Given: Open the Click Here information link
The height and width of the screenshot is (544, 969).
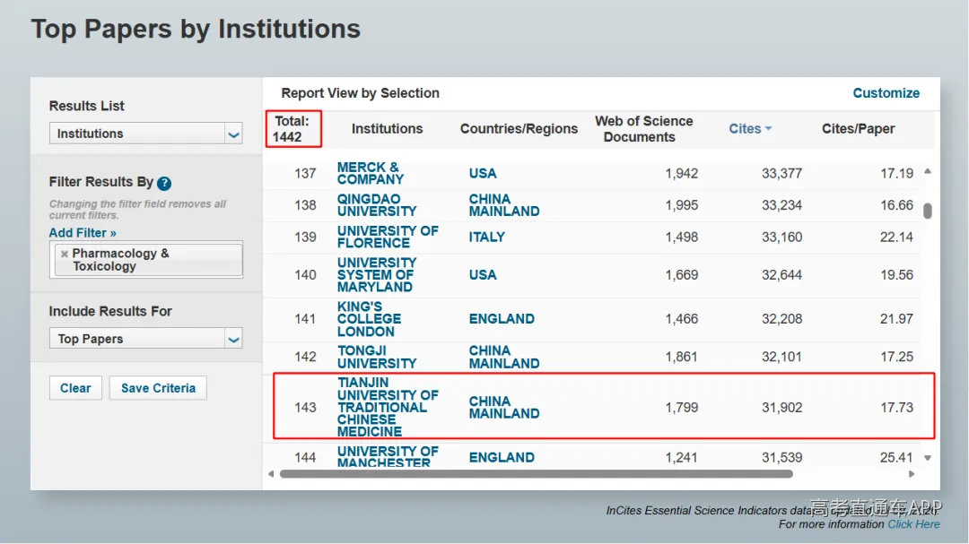Looking at the screenshot, I should (x=913, y=524).
